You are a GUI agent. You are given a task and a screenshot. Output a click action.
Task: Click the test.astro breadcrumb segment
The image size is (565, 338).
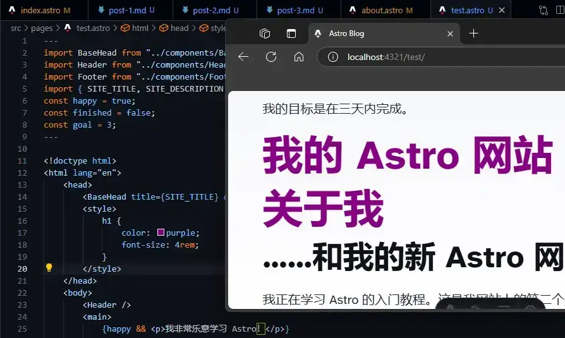click(x=93, y=28)
